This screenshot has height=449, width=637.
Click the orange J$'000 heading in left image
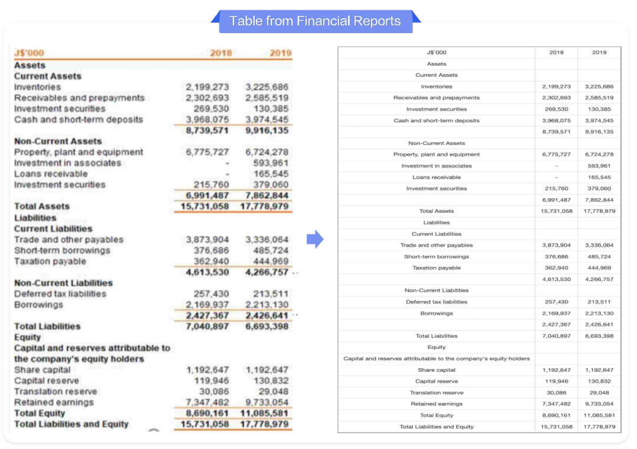[29, 54]
